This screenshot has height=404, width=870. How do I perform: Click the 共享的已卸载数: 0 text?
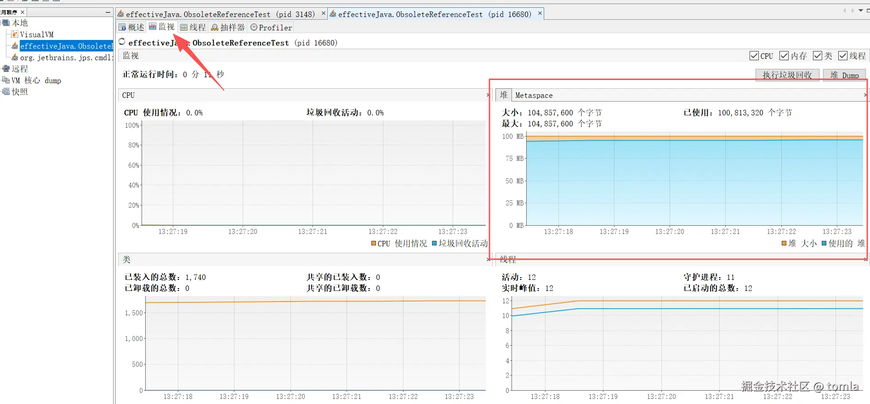(x=343, y=288)
